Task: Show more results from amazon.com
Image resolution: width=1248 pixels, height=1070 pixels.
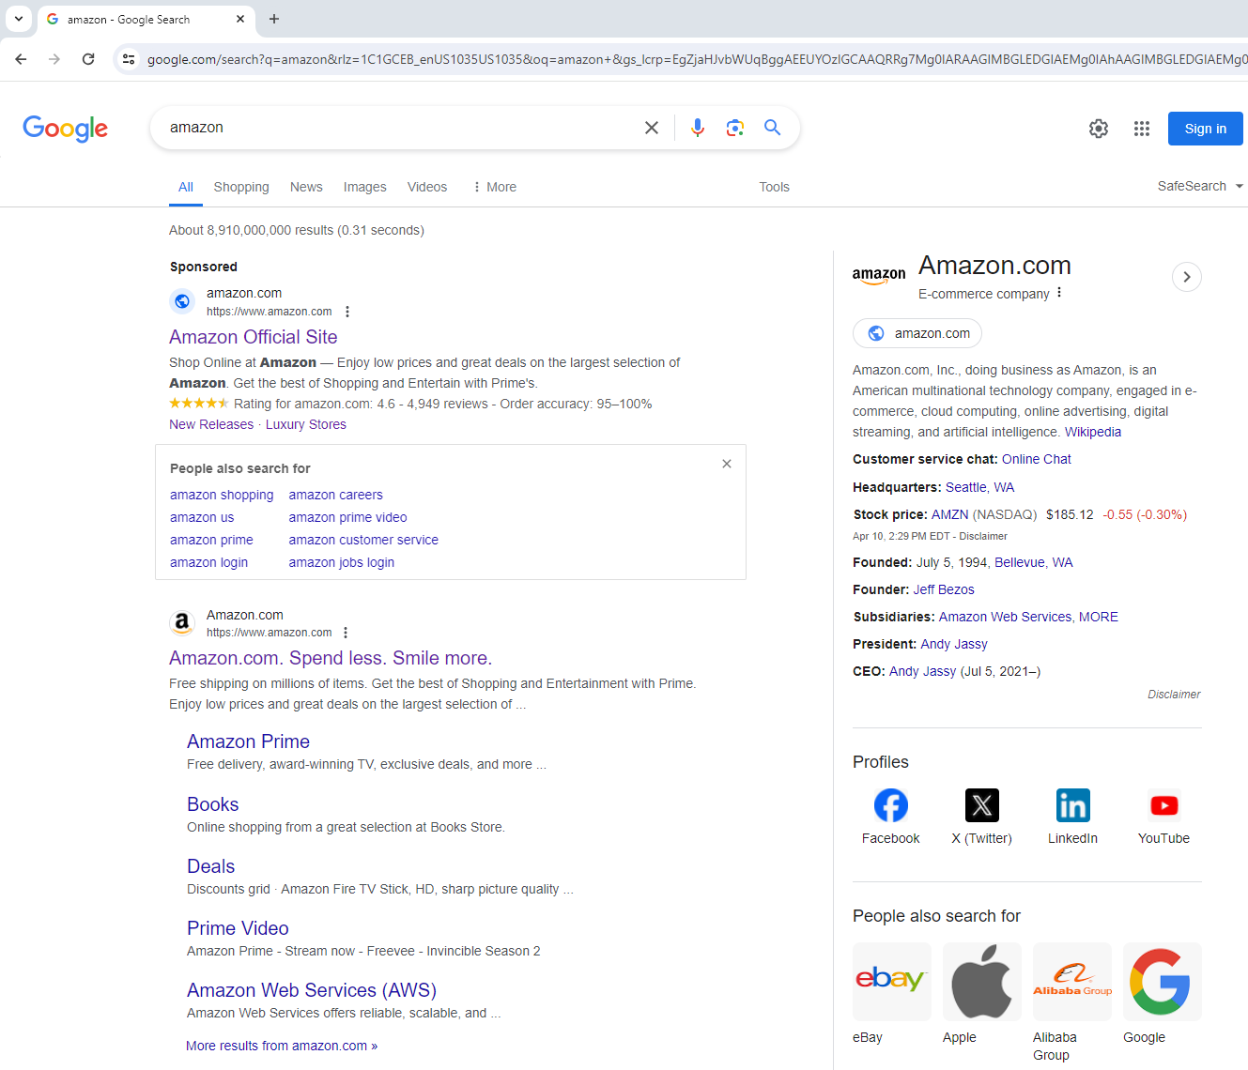Action: click(282, 1046)
